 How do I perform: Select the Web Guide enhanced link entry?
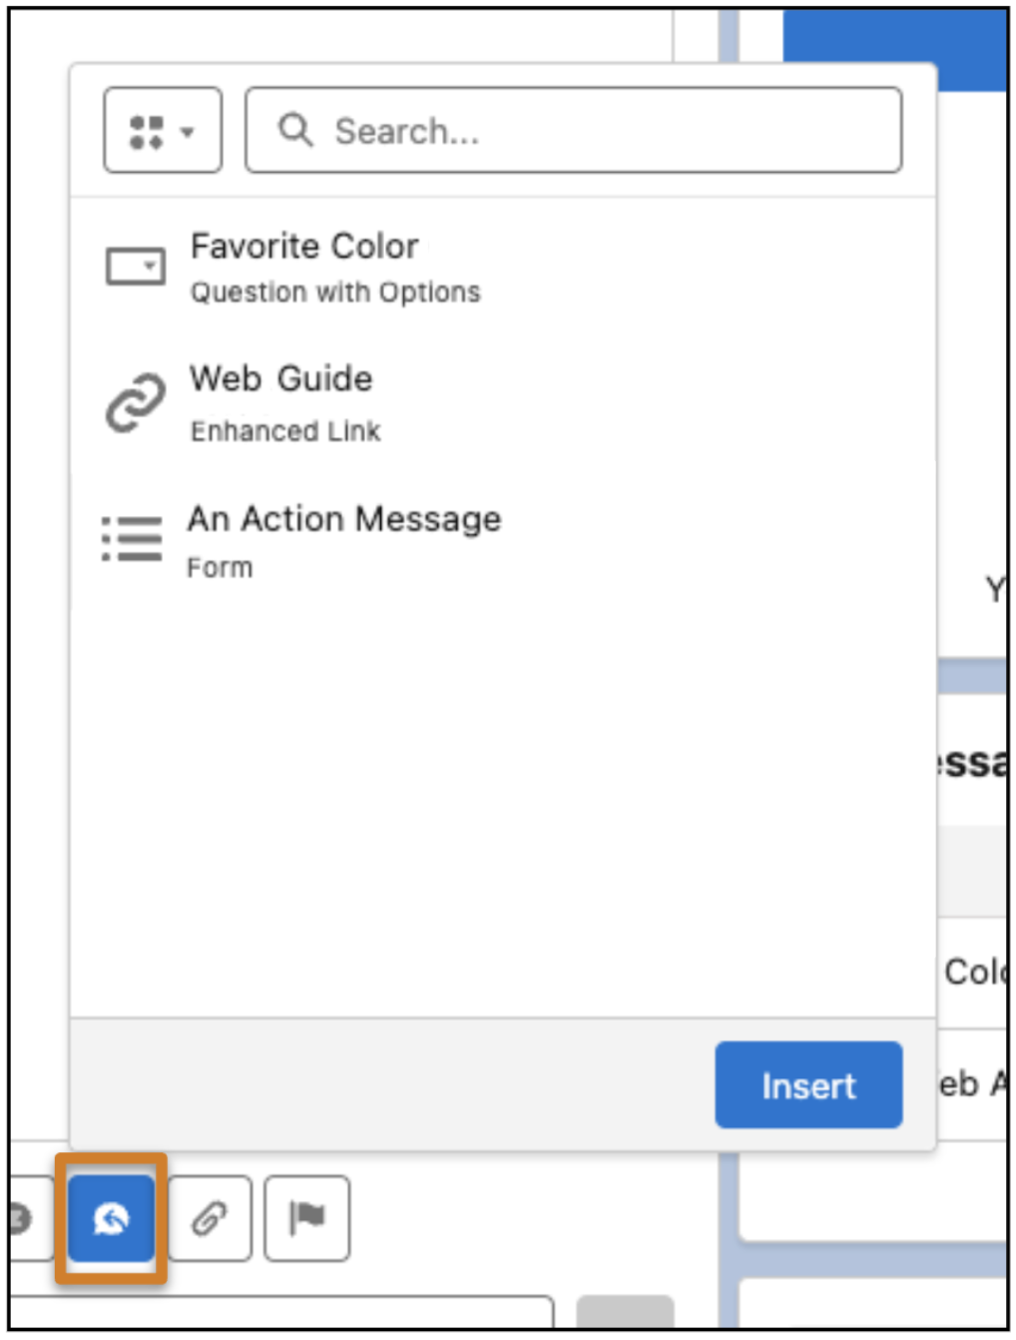pos(280,379)
